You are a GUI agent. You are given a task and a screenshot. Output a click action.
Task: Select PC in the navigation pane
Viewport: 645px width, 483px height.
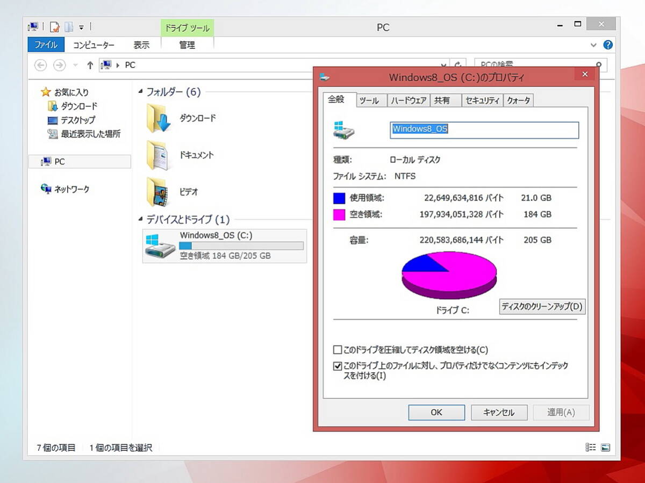(x=80, y=161)
